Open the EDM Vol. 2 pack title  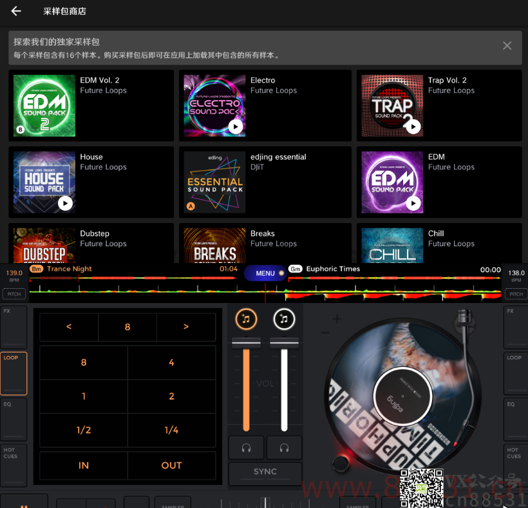(x=100, y=80)
